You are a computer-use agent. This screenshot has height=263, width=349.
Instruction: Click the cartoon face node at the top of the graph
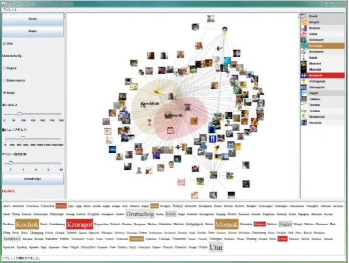[x=225, y=30]
